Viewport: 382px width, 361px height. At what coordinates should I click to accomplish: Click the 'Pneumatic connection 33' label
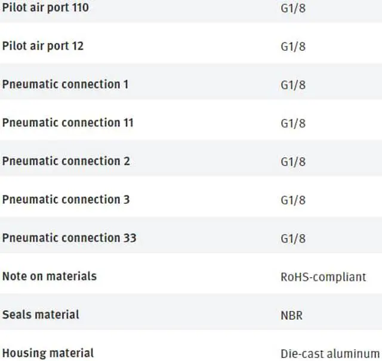point(69,238)
